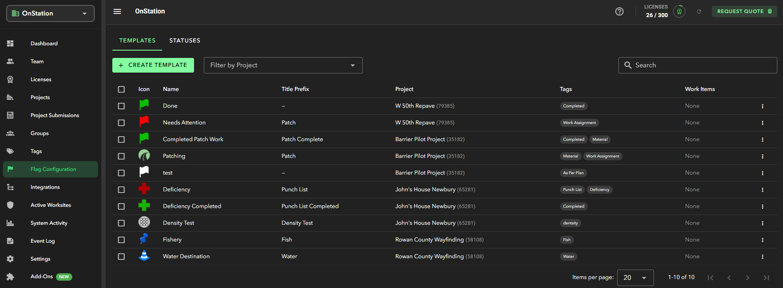
Task: Open Add-Ons in the sidebar
Action: 50,277
